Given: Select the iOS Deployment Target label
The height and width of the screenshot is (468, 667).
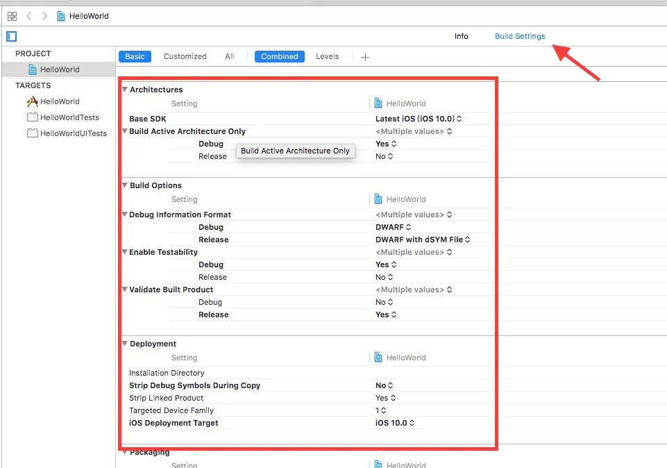Looking at the screenshot, I should click(x=174, y=423).
